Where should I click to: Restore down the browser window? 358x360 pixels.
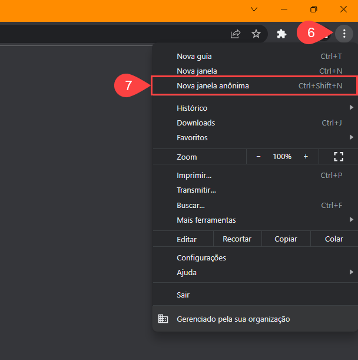tap(314, 9)
